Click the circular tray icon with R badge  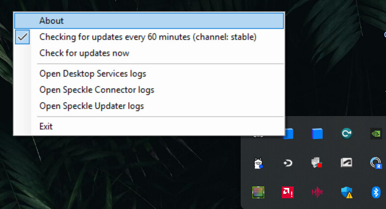pos(376,163)
